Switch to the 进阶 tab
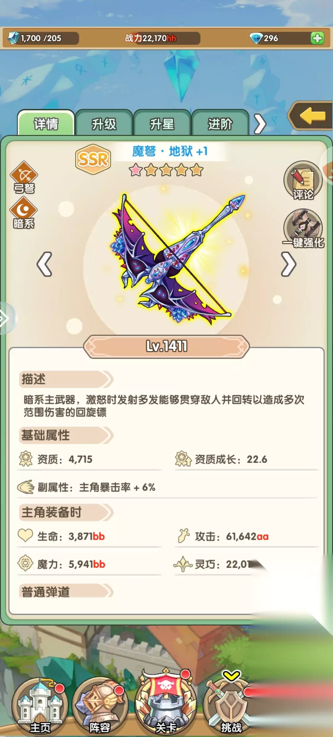The image size is (333, 737). coord(220,123)
